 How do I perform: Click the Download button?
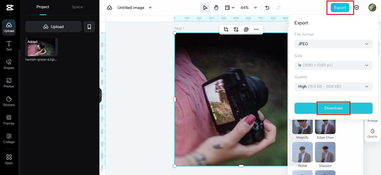click(333, 108)
